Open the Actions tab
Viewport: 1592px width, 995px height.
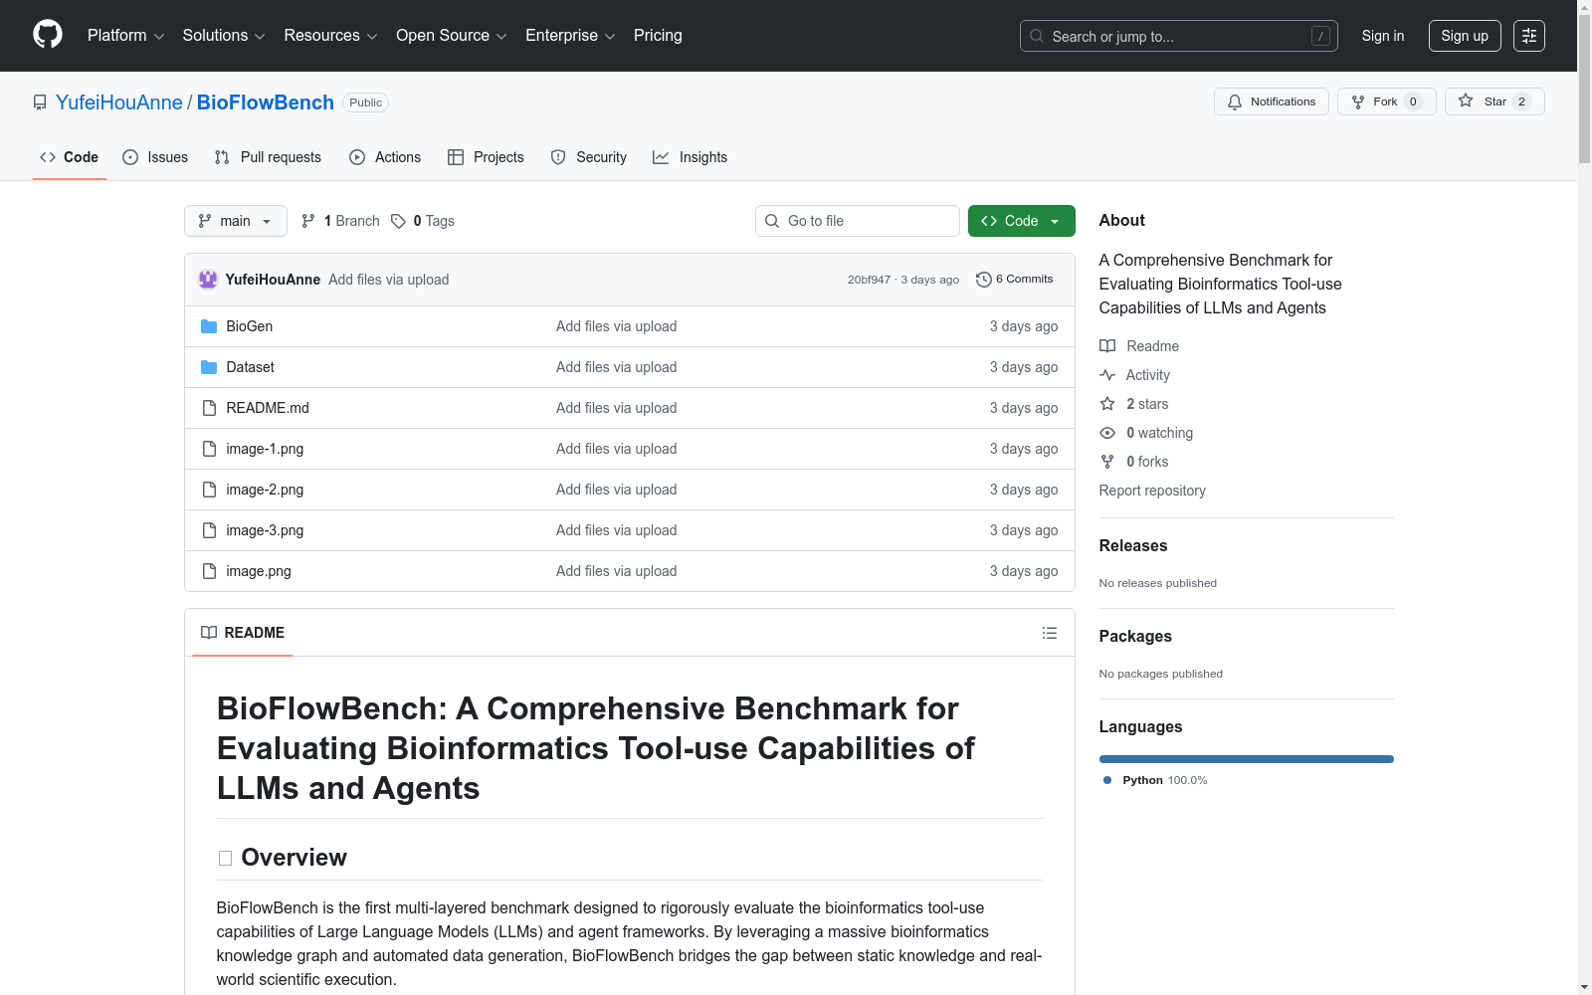pyautogui.click(x=385, y=157)
